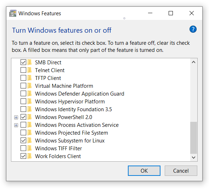Select the 'Windows PowerShell 2.0' label
Screen dimensions: 209x189
point(63,117)
